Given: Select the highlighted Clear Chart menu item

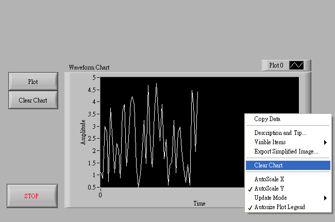Looking at the screenshot, I should pos(288,165).
